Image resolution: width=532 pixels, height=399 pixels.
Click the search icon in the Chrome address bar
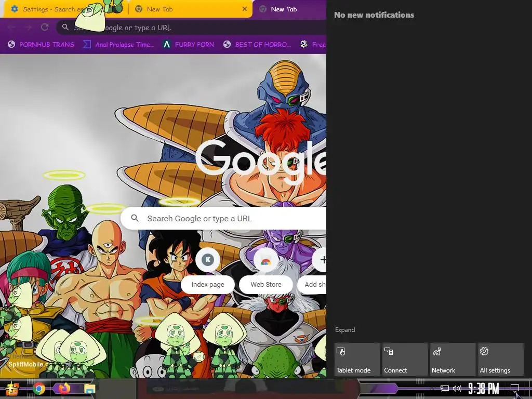[x=65, y=27]
